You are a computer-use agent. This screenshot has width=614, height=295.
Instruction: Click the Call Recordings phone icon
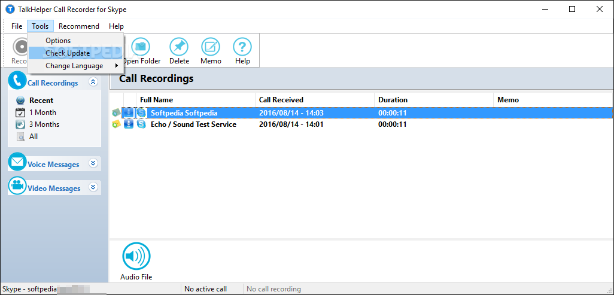17,80
